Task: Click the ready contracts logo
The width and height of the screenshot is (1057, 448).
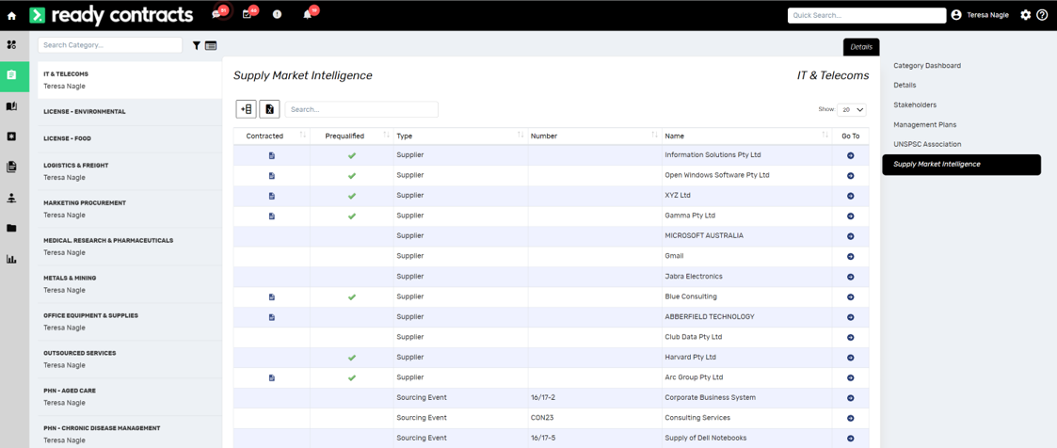Action: 110,15
